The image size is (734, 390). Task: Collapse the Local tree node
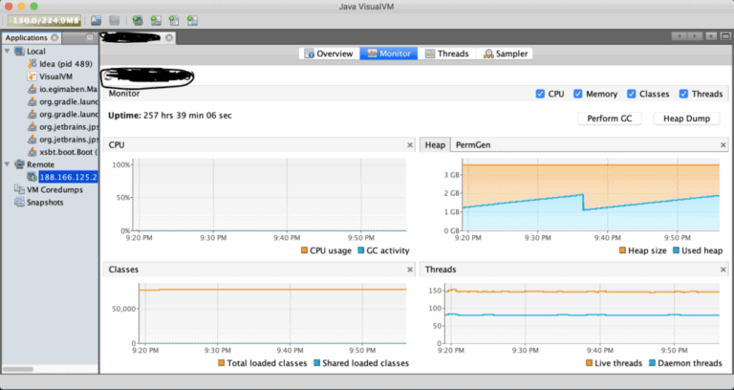[x=9, y=51]
